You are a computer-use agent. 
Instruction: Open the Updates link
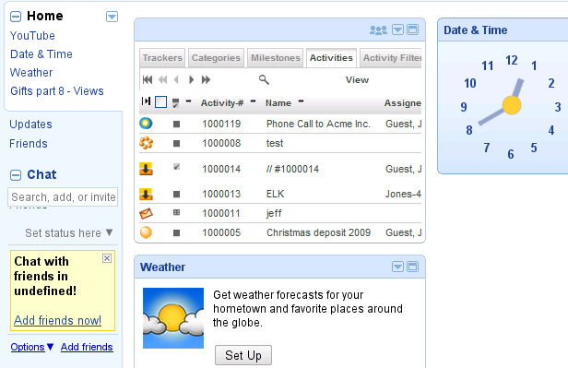click(30, 125)
